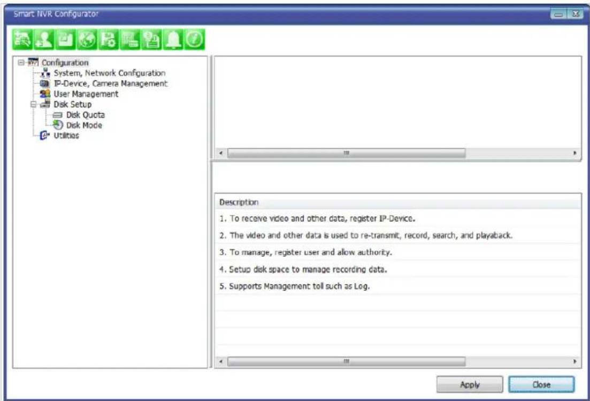The height and width of the screenshot is (401, 590).
Task: Select row 'To receive video and other data'
Action: 398,218
